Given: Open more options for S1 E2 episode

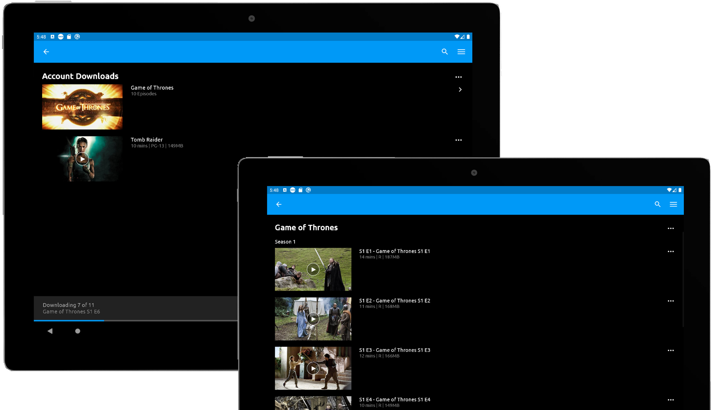Looking at the screenshot, I should [671, 301].
